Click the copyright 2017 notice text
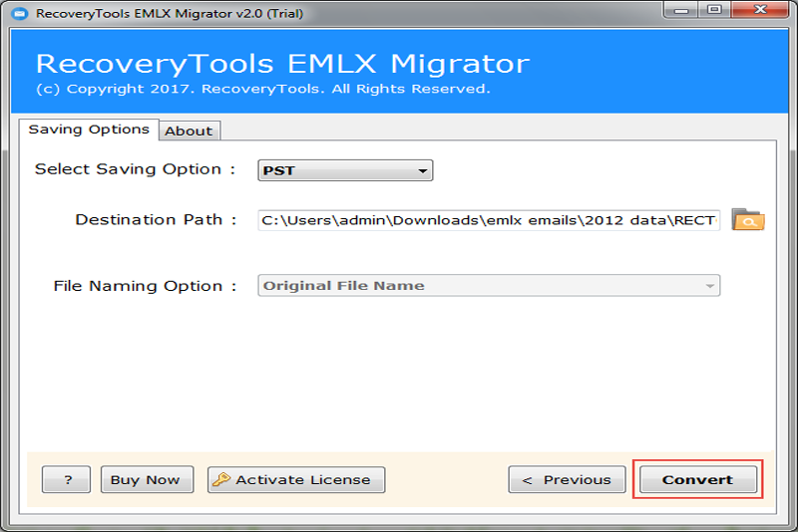This screenshot has height=532, width=798. point(262,89)
